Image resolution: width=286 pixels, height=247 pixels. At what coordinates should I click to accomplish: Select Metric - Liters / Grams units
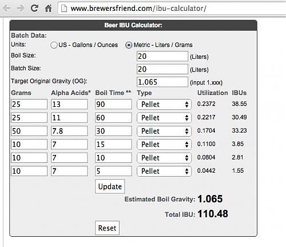129,45
